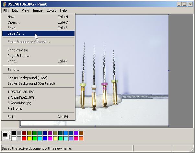Choose Print Preview
The image size is (195, 153).
[38, 50]
